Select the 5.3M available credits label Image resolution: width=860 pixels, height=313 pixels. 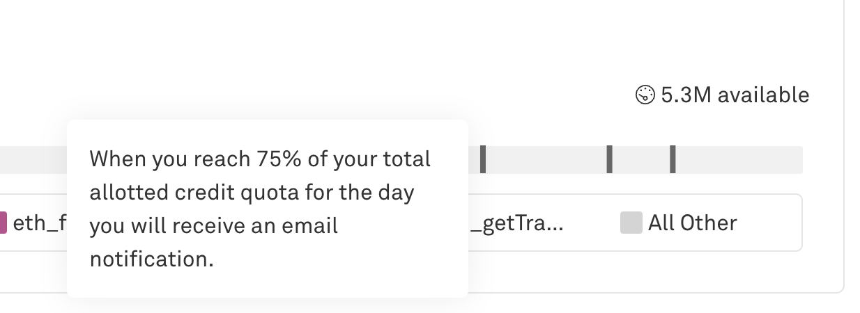click(735, 95)
